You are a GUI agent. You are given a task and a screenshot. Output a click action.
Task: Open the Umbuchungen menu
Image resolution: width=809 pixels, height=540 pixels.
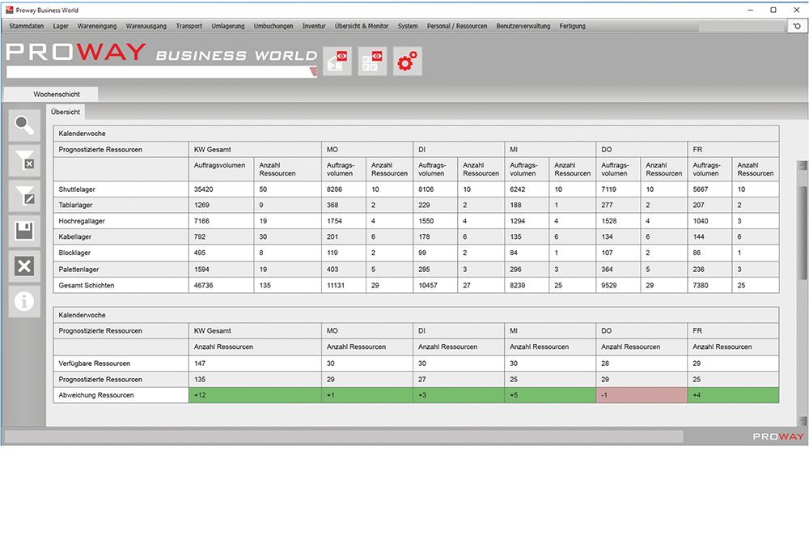click(x=273, y=26)
